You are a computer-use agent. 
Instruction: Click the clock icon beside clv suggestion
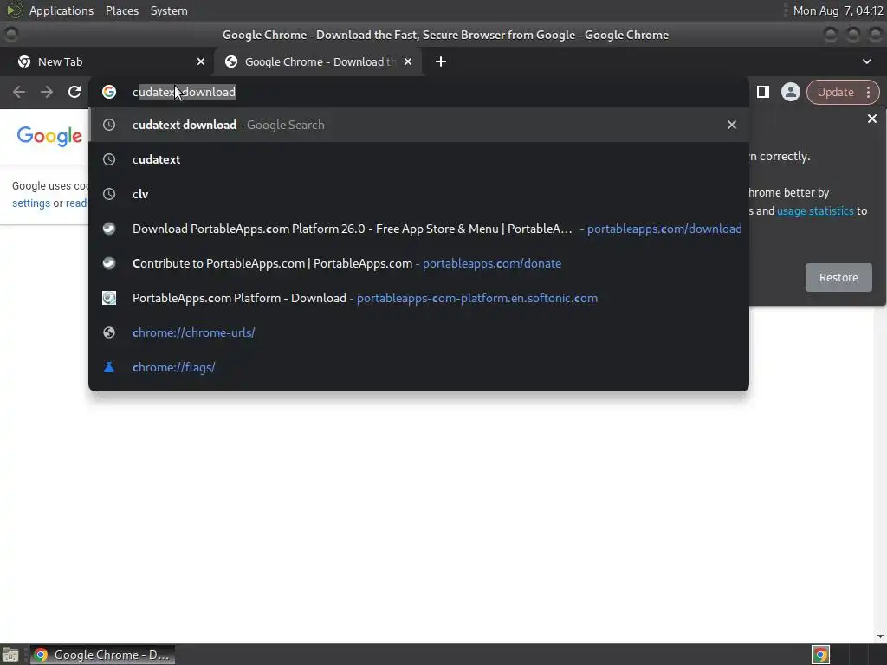click(x=109, y=194)
